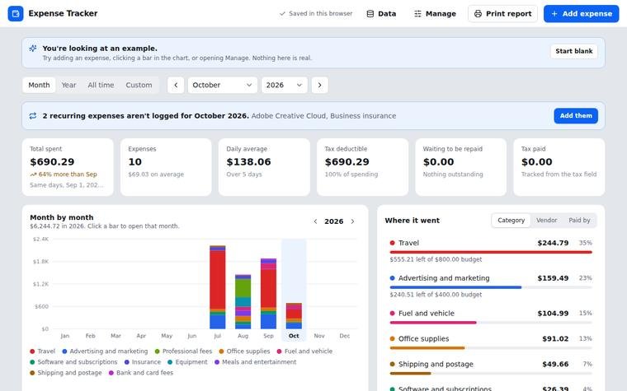Open the October month dropdown
Screen dimensions: 627x391
click(x=222, y=85)
